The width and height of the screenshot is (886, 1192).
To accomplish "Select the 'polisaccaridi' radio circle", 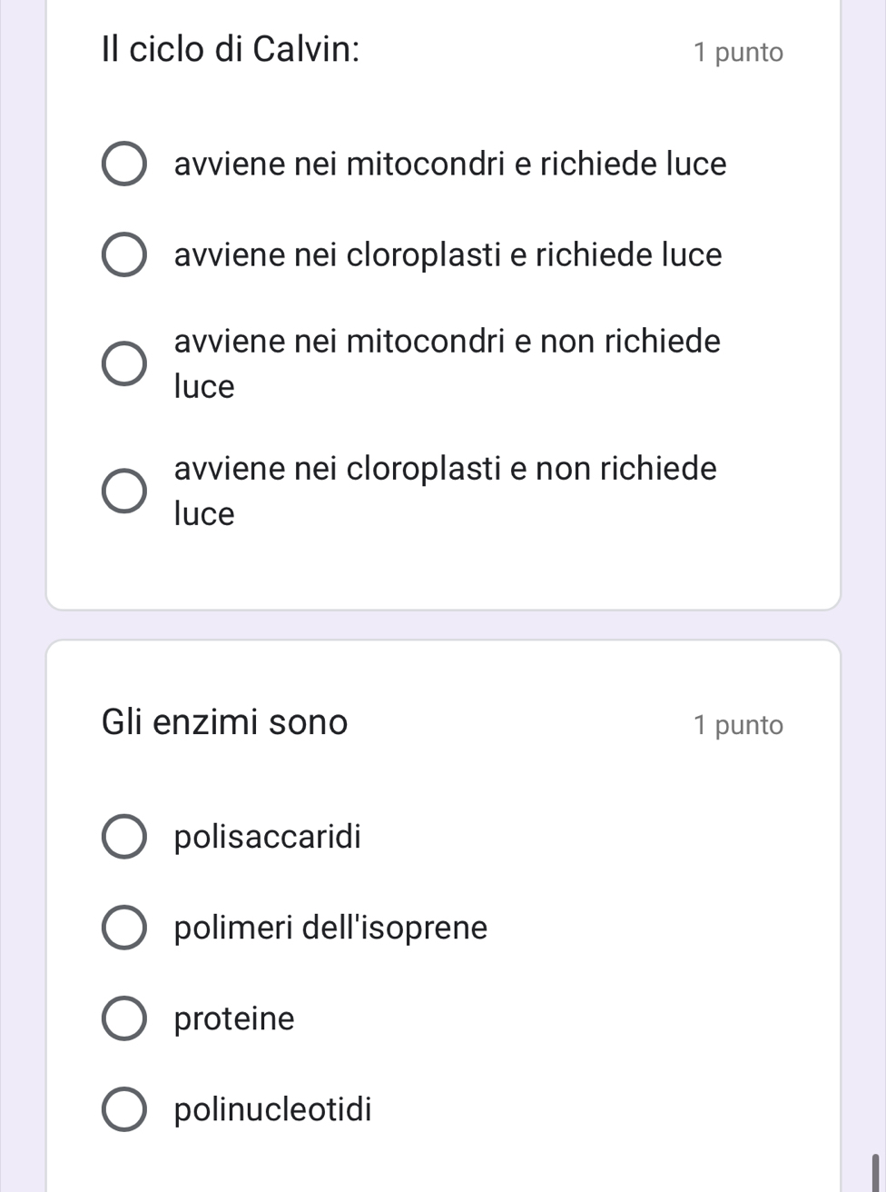I will (123, 837).
